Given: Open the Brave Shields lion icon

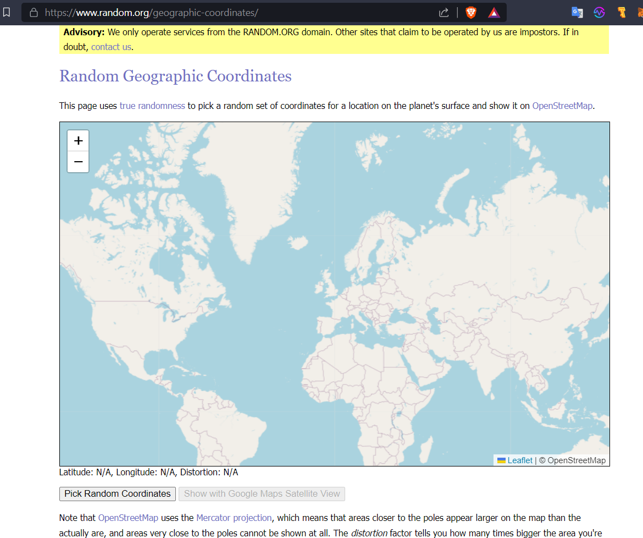Looking at the screenshot, I should (x=471, y=12).
